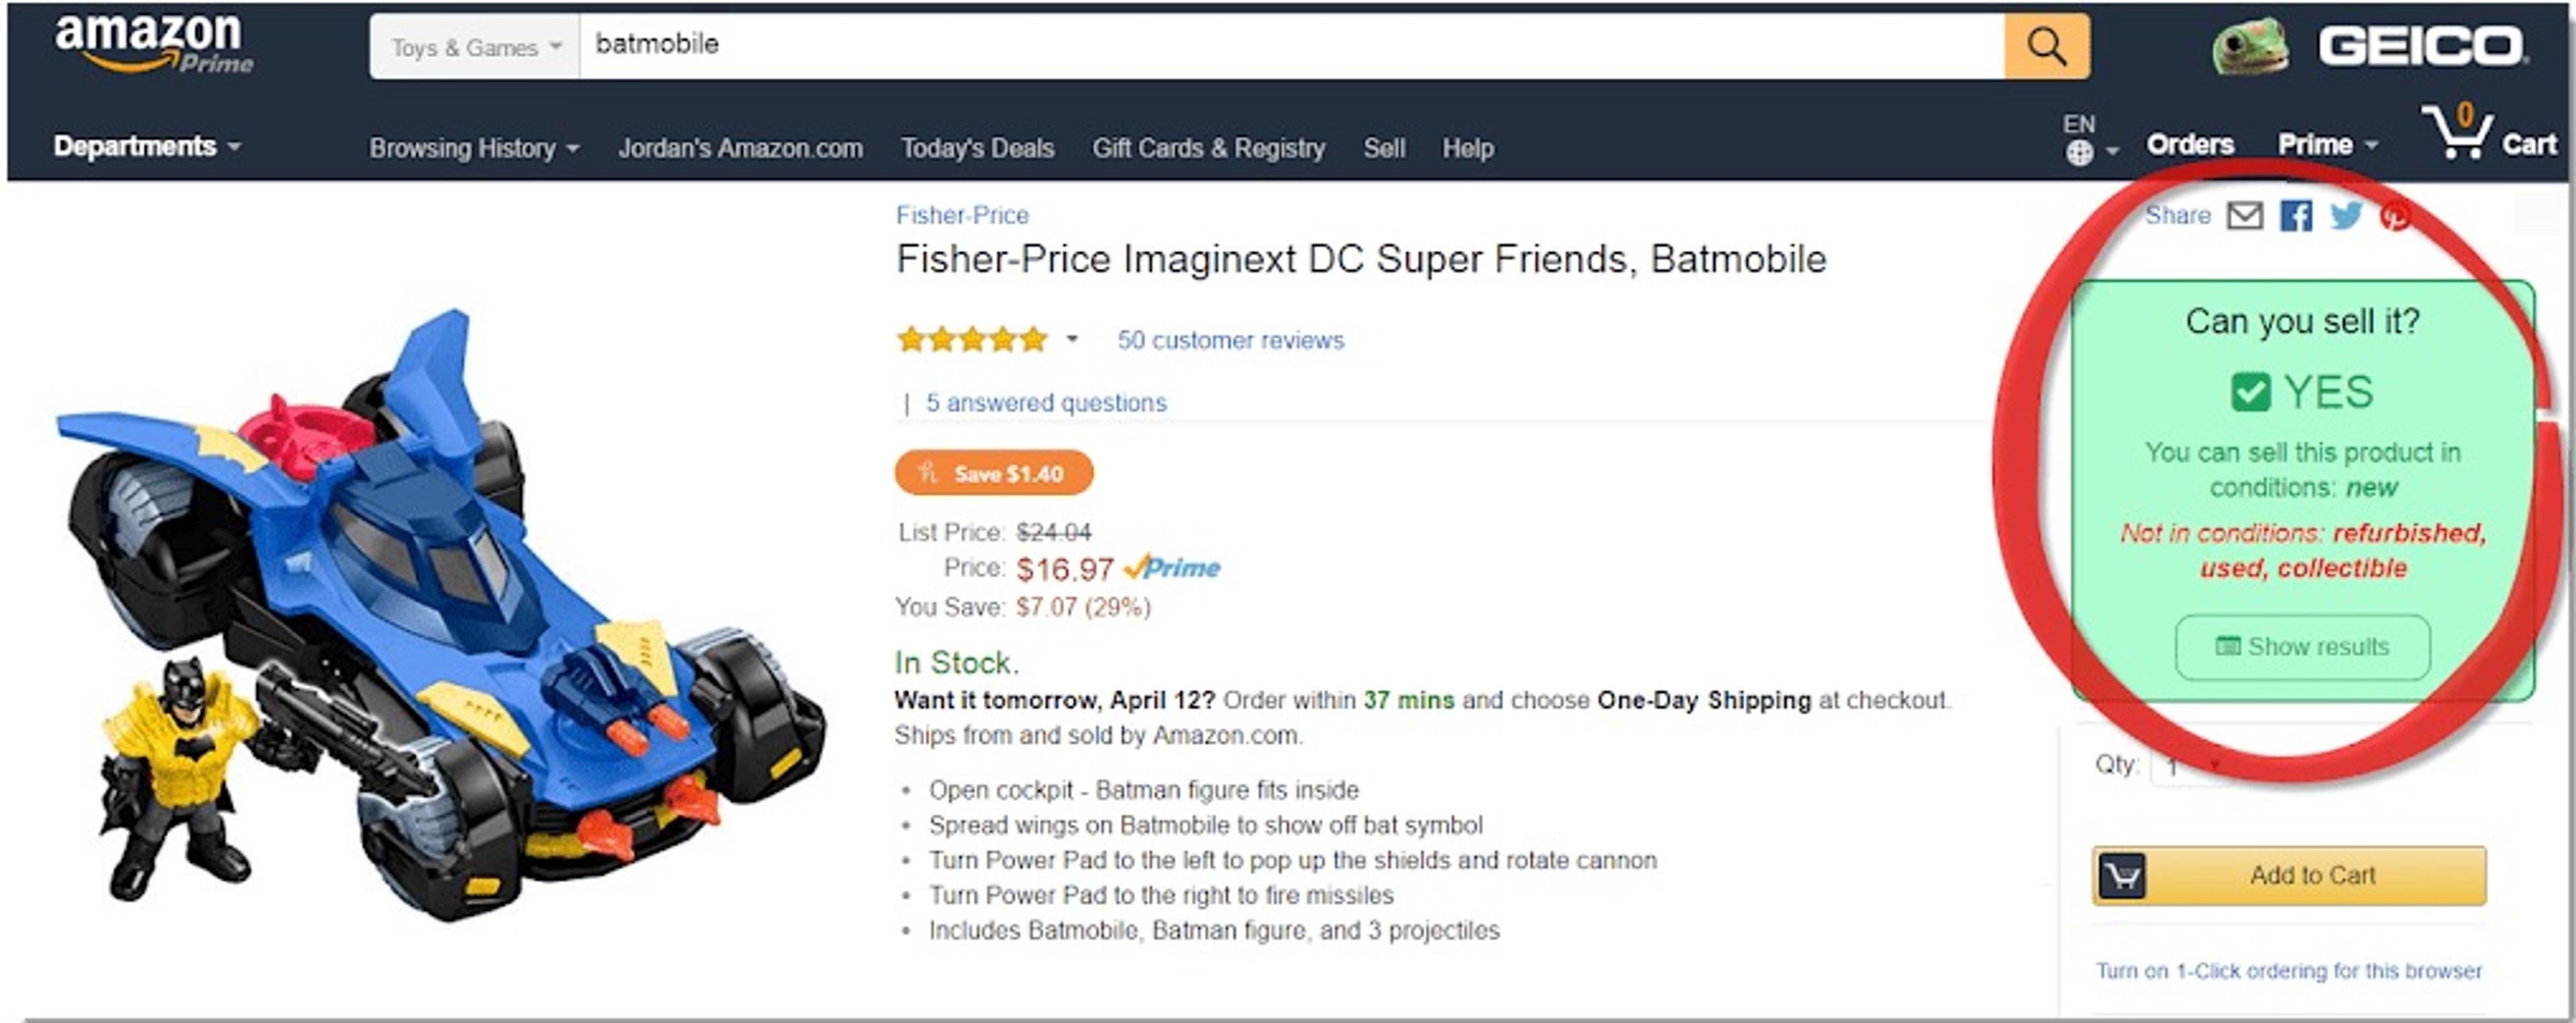Viewport: 2576px width, 1023px height.
Task: Go to Gift Cards & Registry
Action: tap(1208, 149)
